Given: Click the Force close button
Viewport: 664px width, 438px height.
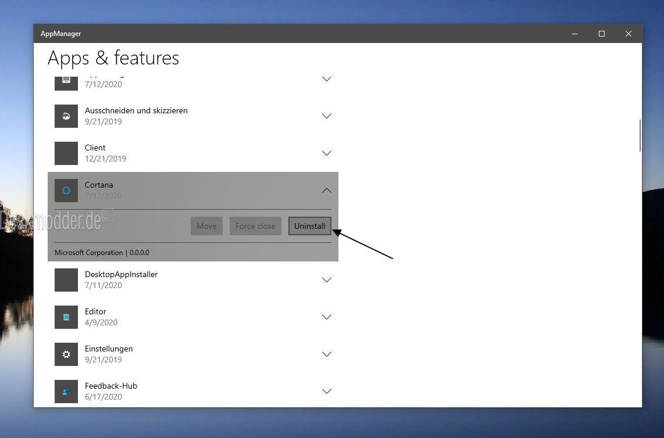Looking at the screenshot, I should [x=255, y=226].
